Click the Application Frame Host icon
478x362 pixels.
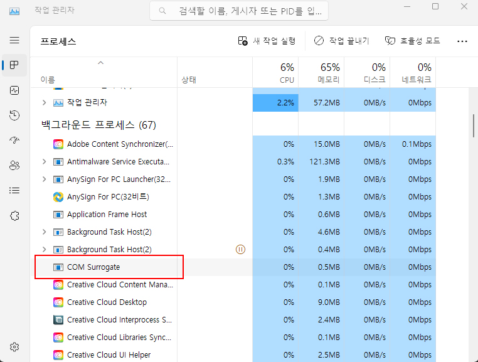pyautogui.click(x=58, y=215)
